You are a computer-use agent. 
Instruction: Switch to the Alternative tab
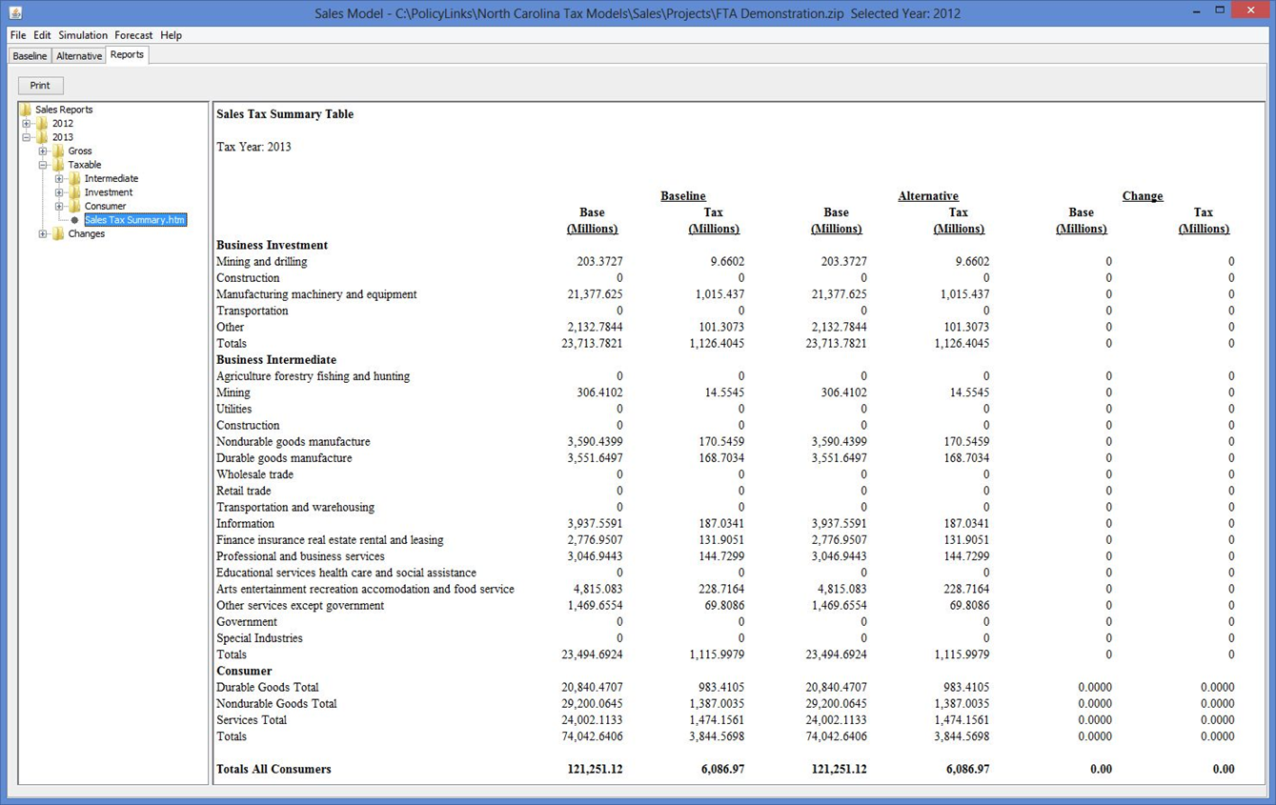coord(79,56)
